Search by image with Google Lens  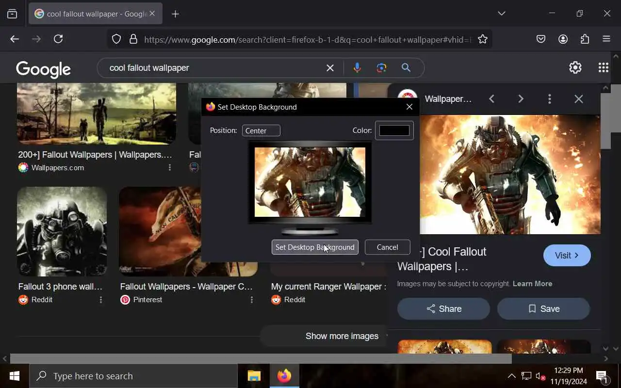tap(381, 68)
